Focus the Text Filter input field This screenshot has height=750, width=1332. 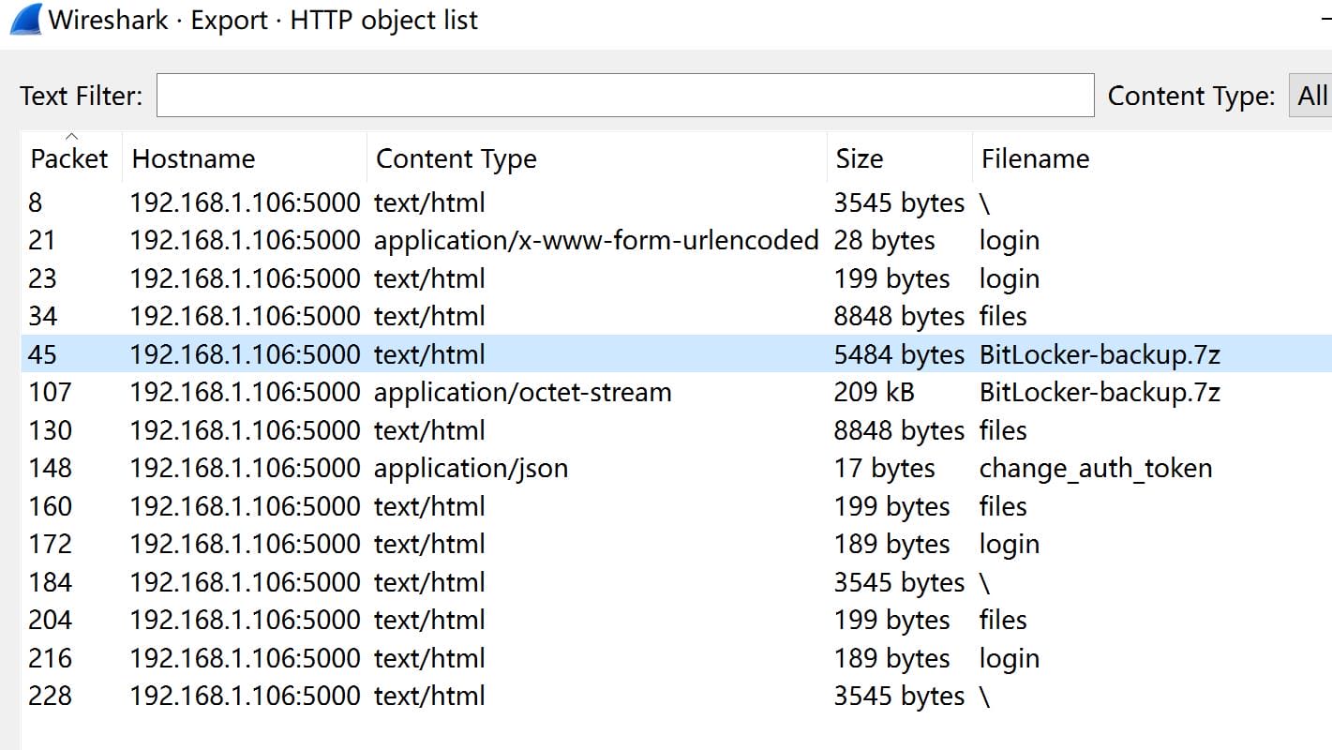pyautogui.click(x=625, y=96)
